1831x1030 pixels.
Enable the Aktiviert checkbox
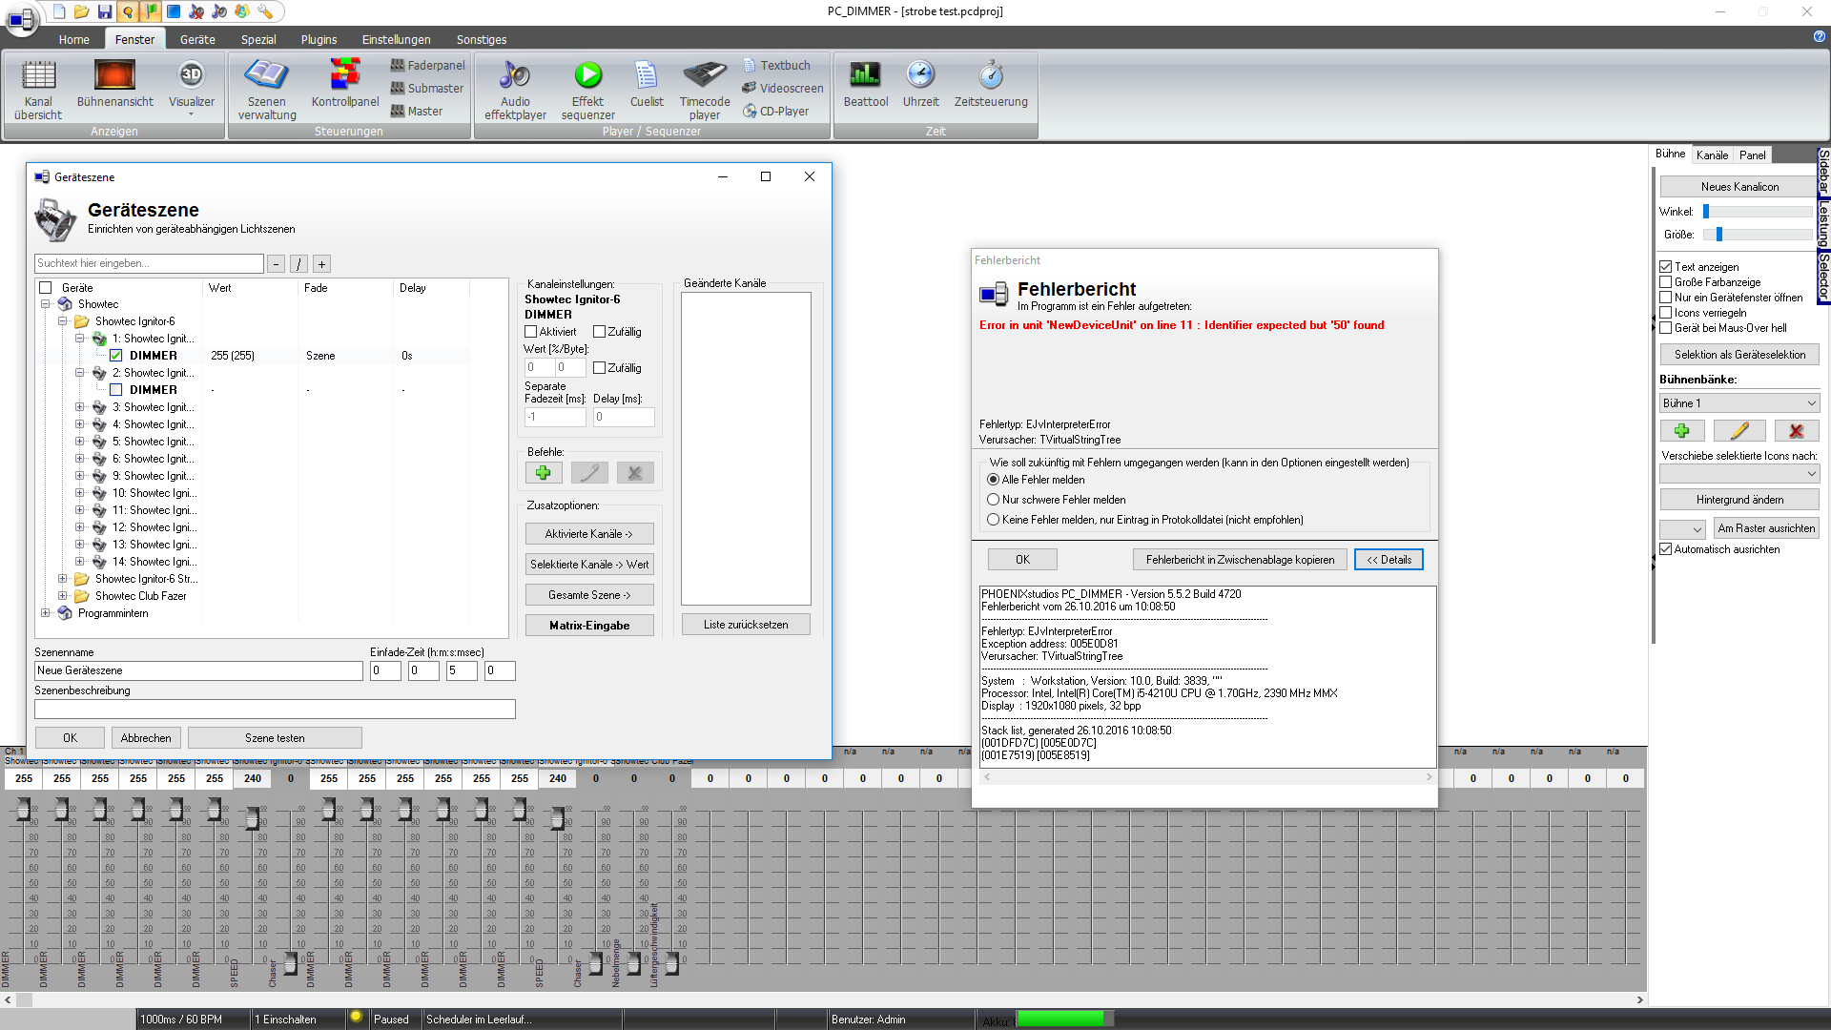tap(531, 332)
